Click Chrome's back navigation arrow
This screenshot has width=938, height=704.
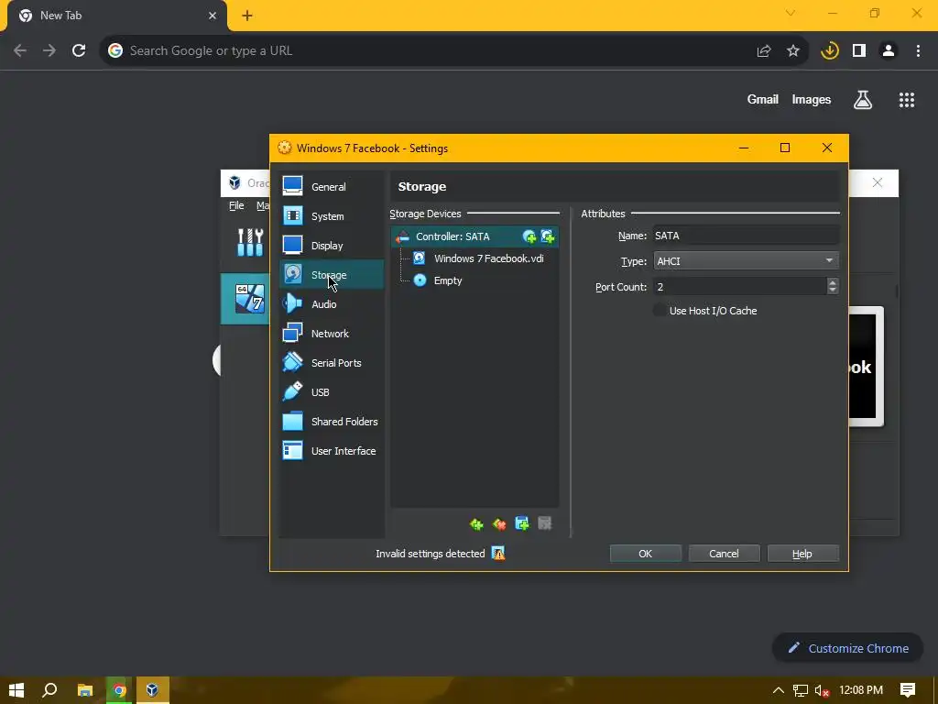[20, 51]
